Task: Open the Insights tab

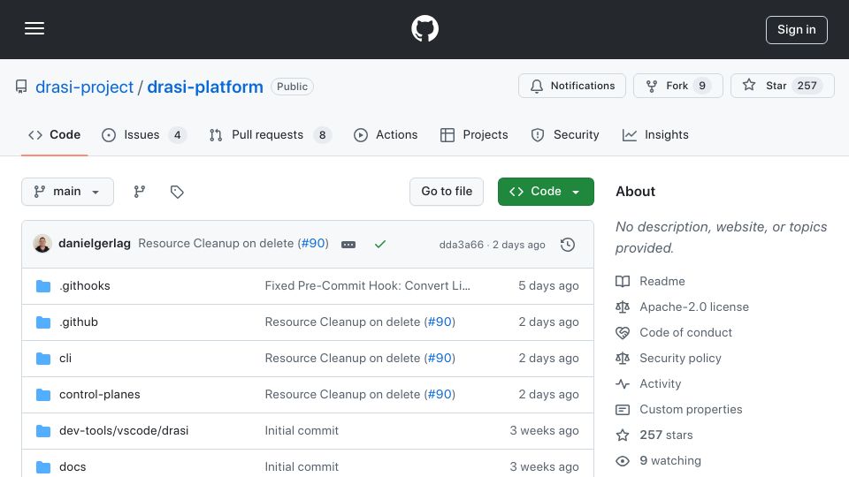Action: [x=655, y=134]
